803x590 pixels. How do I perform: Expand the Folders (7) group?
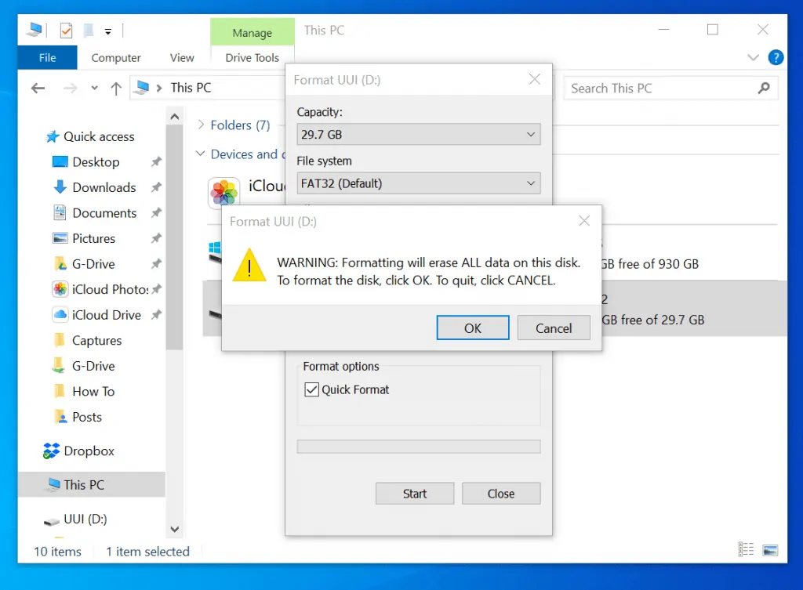coord(201,125)
